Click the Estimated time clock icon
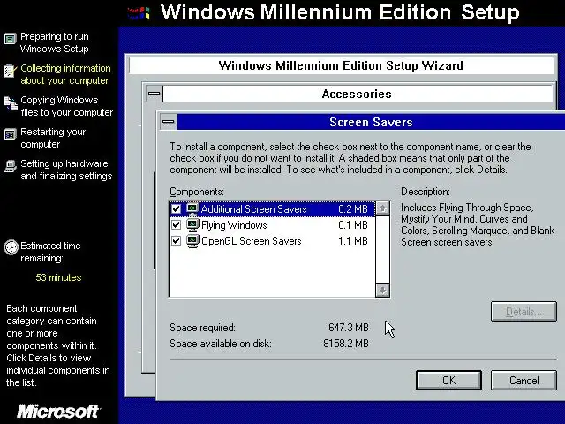 tap(11, 247)
